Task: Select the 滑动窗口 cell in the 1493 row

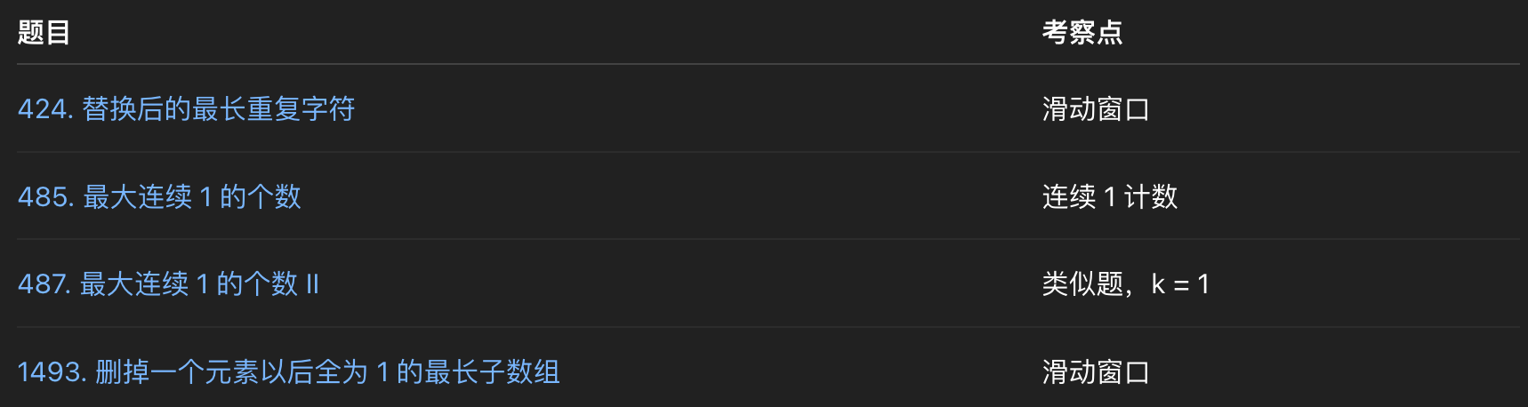Action: click(x=1097, y=371)
